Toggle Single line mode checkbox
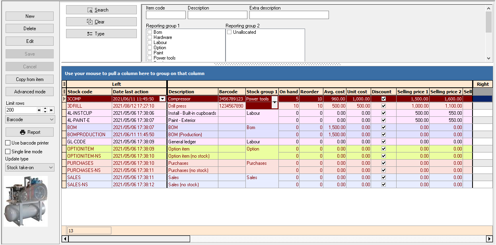496x245 pixels. 8,152
